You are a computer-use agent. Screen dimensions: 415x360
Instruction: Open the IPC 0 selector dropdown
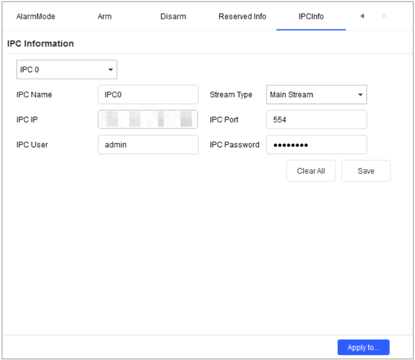coord(66,69)
